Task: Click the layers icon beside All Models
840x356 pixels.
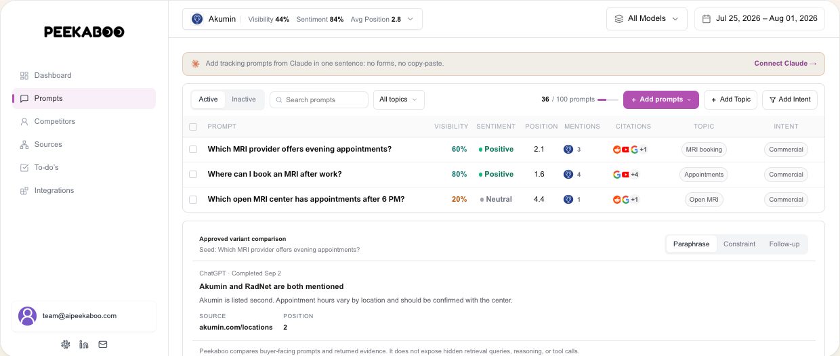Action: click(618, 19)
